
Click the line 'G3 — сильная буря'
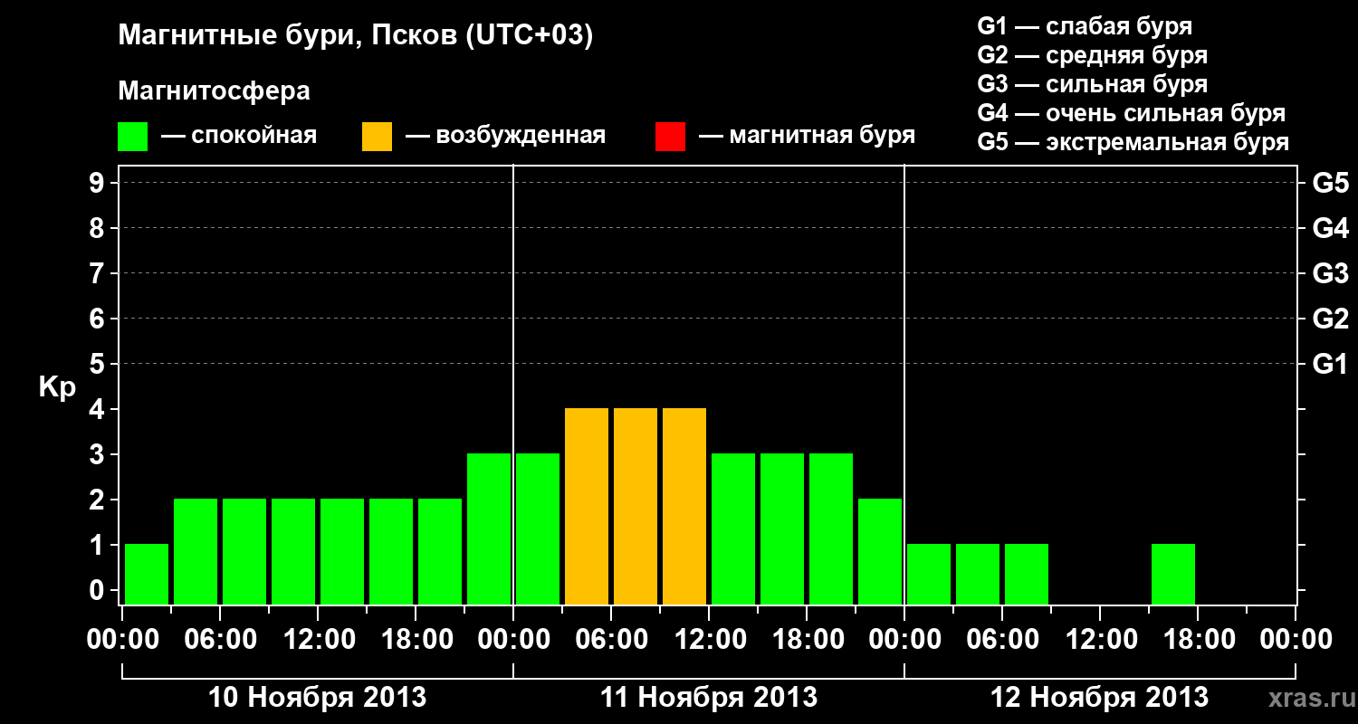(1093, 84)
